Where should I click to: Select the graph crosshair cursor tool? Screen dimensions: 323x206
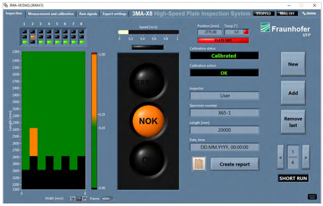73,199
